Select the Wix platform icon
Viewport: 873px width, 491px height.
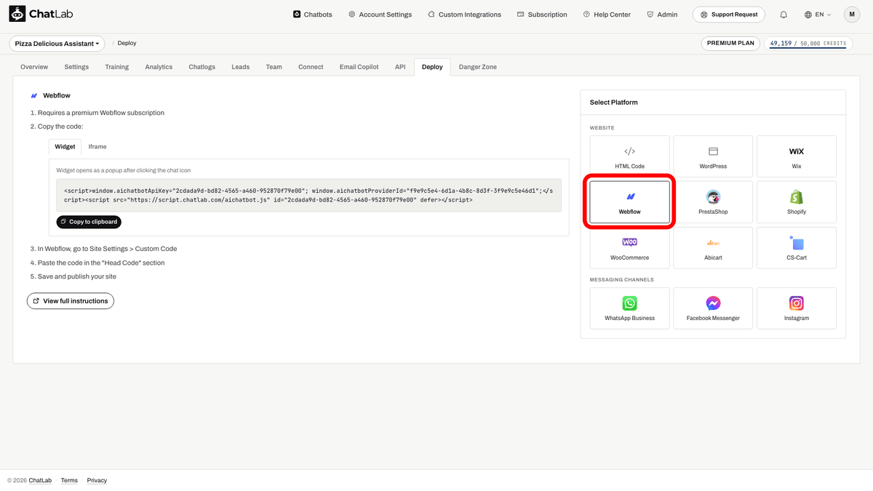pos(797,151)
